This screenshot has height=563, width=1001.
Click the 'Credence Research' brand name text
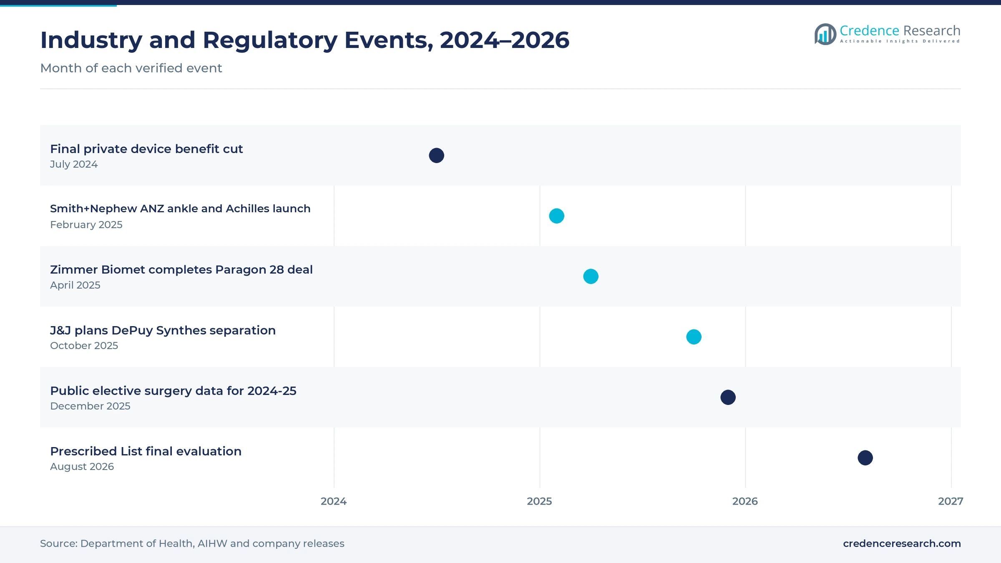[900, 31]
